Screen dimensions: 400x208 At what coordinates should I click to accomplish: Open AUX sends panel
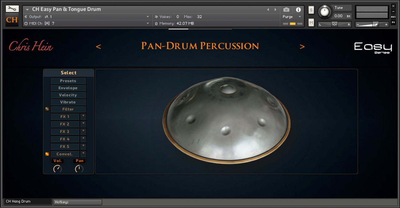(393, 17)
